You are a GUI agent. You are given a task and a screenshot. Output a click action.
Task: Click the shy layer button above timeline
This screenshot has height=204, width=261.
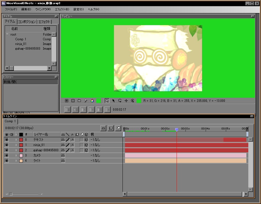coord(103,128)
